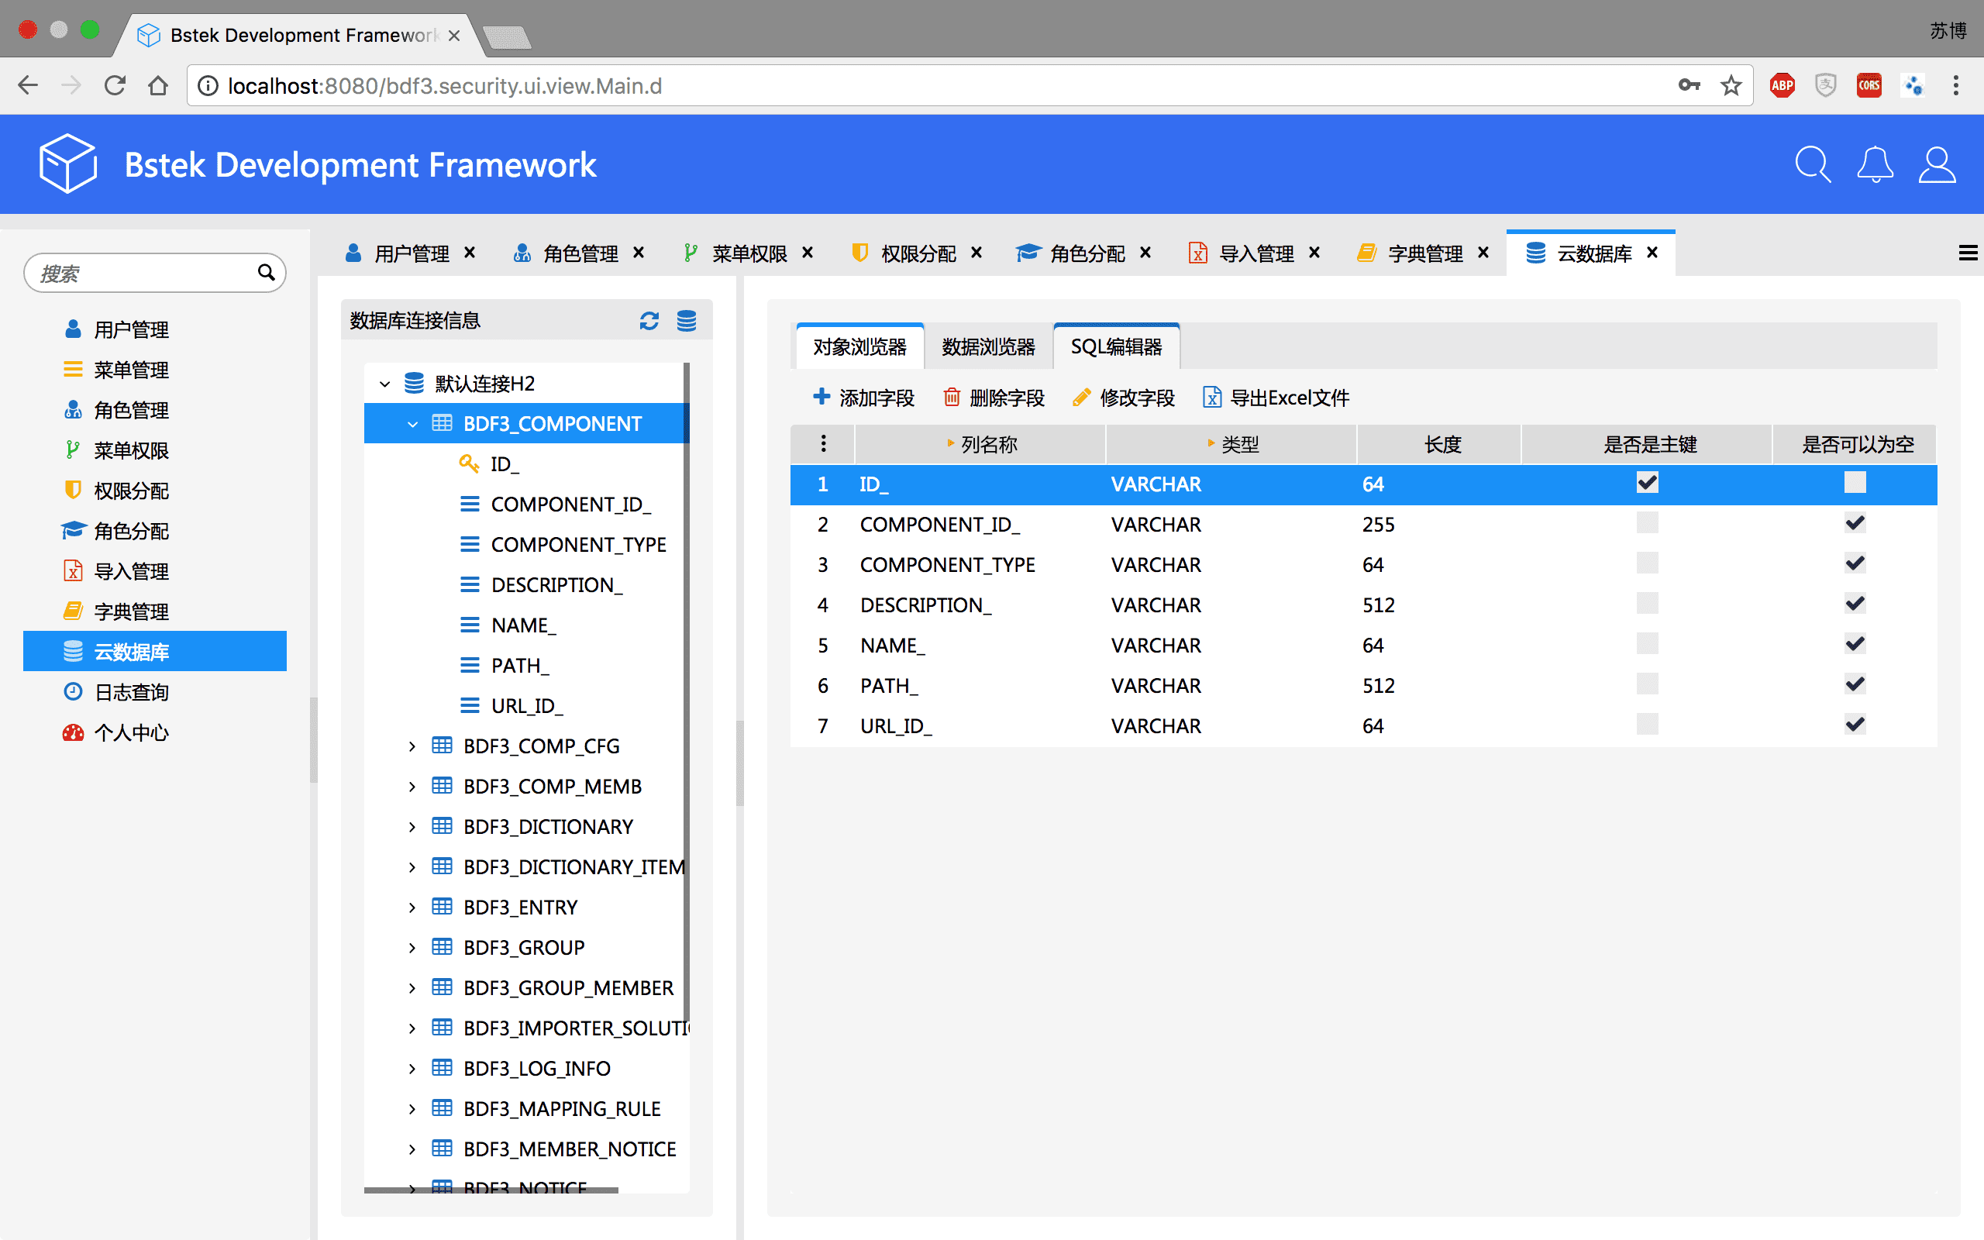Screen dimensions: 1984x1240
Task: Toggle nullable checkbox for URL_ID_ row
Action: click(1855, 725)
